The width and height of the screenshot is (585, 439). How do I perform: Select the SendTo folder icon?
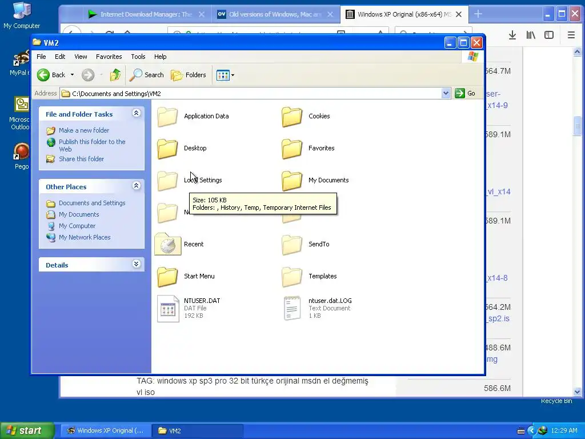click(x=292, y=245)
